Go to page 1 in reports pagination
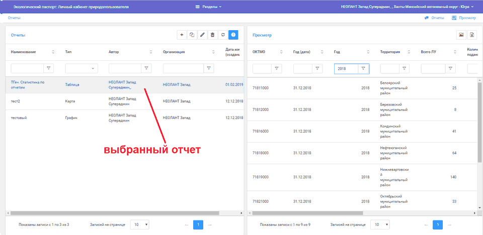This screenshot has height=235, width=483. 198,225
